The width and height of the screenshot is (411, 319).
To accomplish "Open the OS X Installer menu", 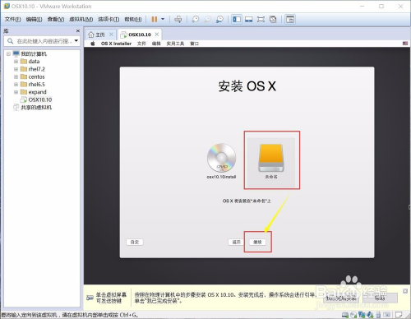I will click(x=116, y=44).
